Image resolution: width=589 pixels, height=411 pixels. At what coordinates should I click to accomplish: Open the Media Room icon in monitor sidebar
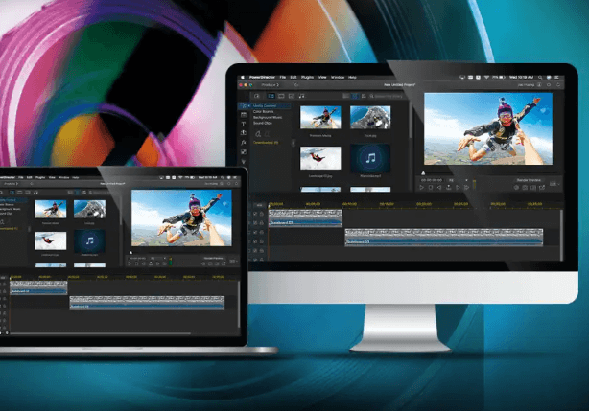point(244,105)
